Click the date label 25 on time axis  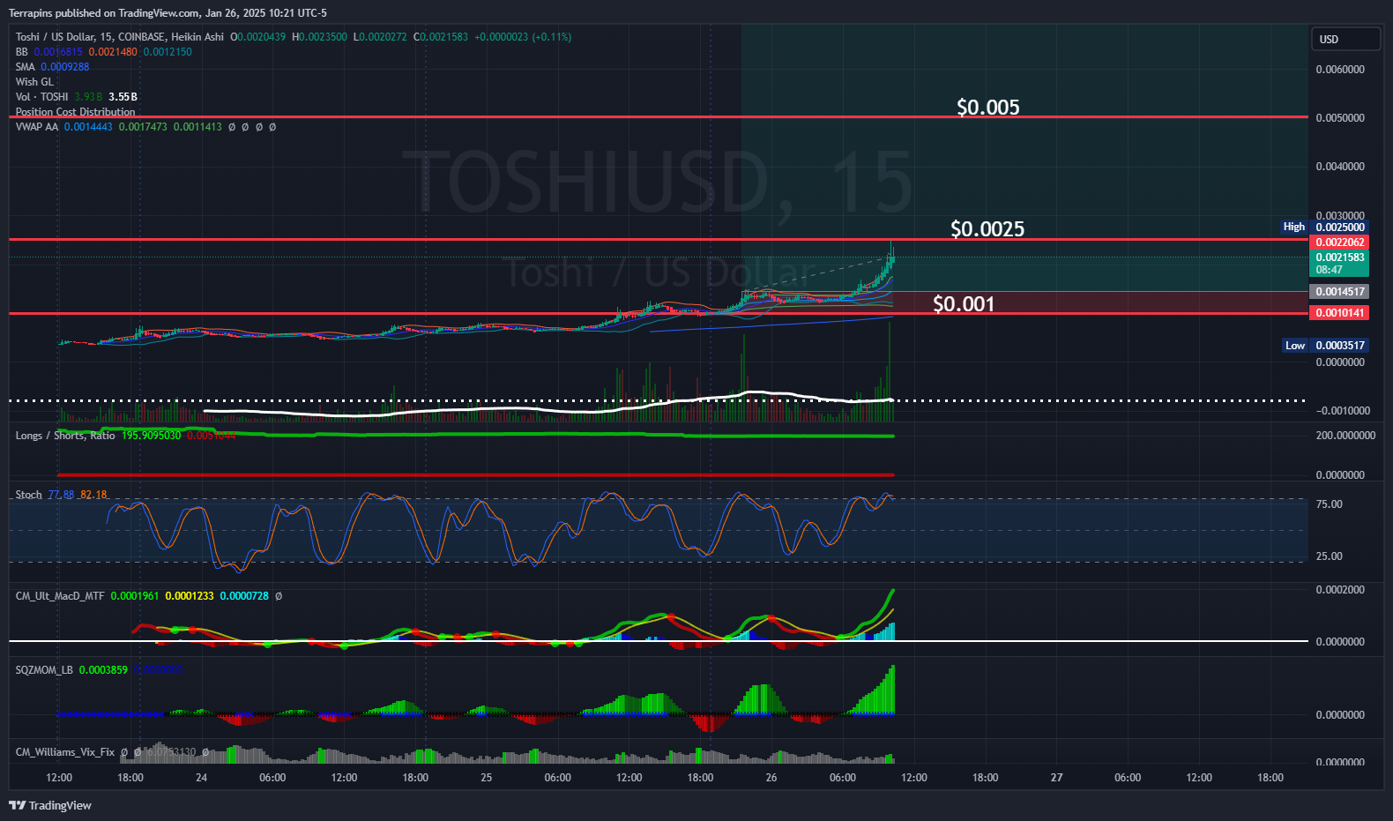click(x=487, y=778)
